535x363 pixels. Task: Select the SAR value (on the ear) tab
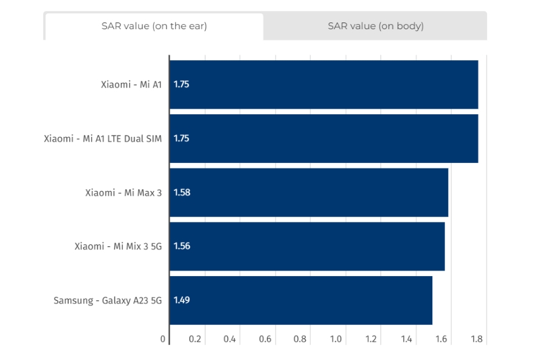(x=154, y=26)
